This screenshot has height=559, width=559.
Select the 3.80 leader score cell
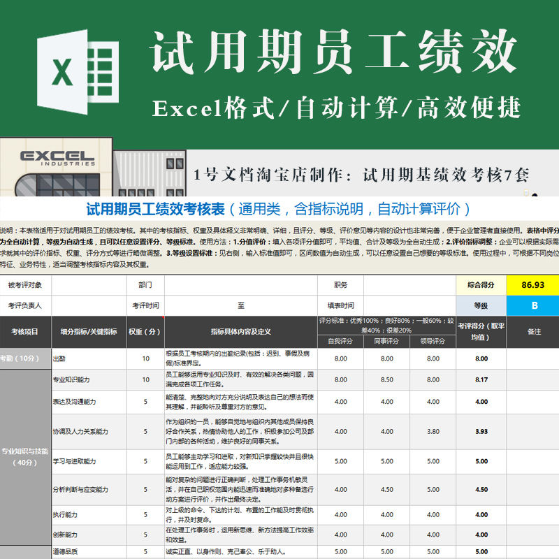pyautogui.click(x=433, y=432)
